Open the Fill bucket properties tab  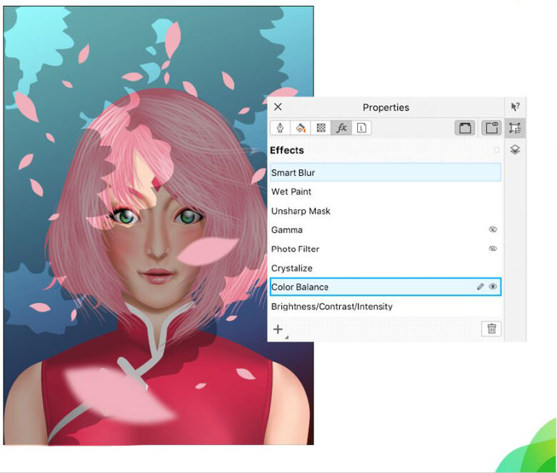[x=301, y=129]
